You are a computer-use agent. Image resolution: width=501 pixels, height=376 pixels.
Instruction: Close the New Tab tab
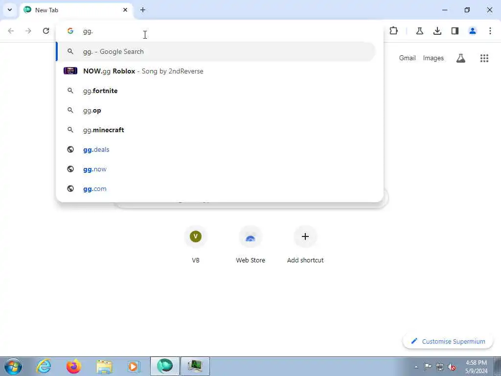point(125,10)
